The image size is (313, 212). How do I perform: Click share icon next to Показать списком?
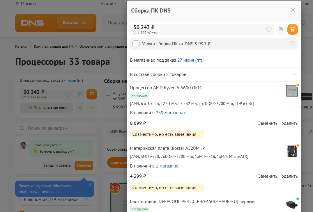coord(80,108)
